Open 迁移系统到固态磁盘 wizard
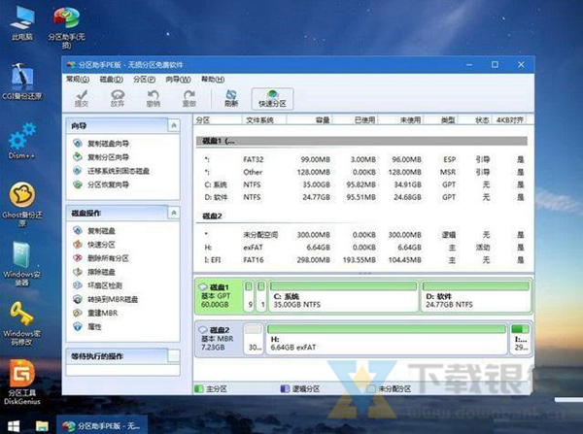The width and height of the screenshot is (583, 434). (x=112, y=171)
